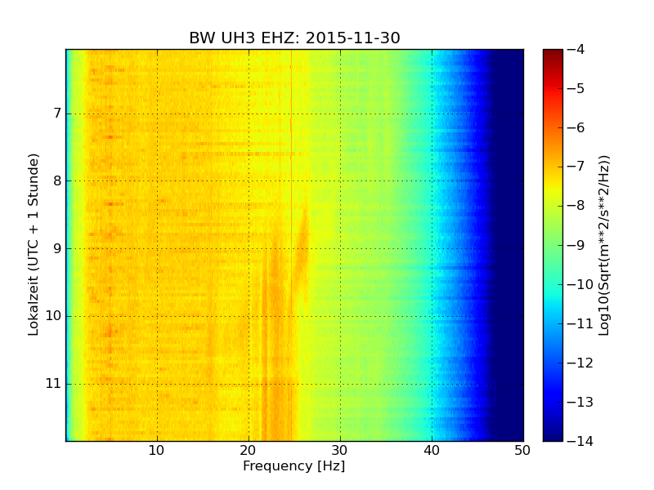Click colorbar tick label −7
654x490 pixels.
(576, 167)
